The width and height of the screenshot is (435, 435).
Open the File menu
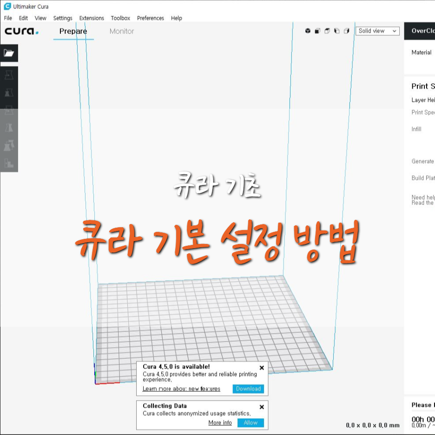[8, 18]
